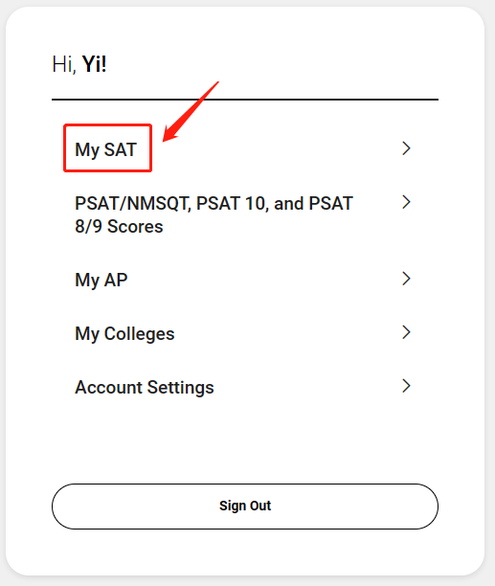This screenshot has height=586, width=495.
Task: Click the bold name "Yi!"
Action: (x=94, y=64)
